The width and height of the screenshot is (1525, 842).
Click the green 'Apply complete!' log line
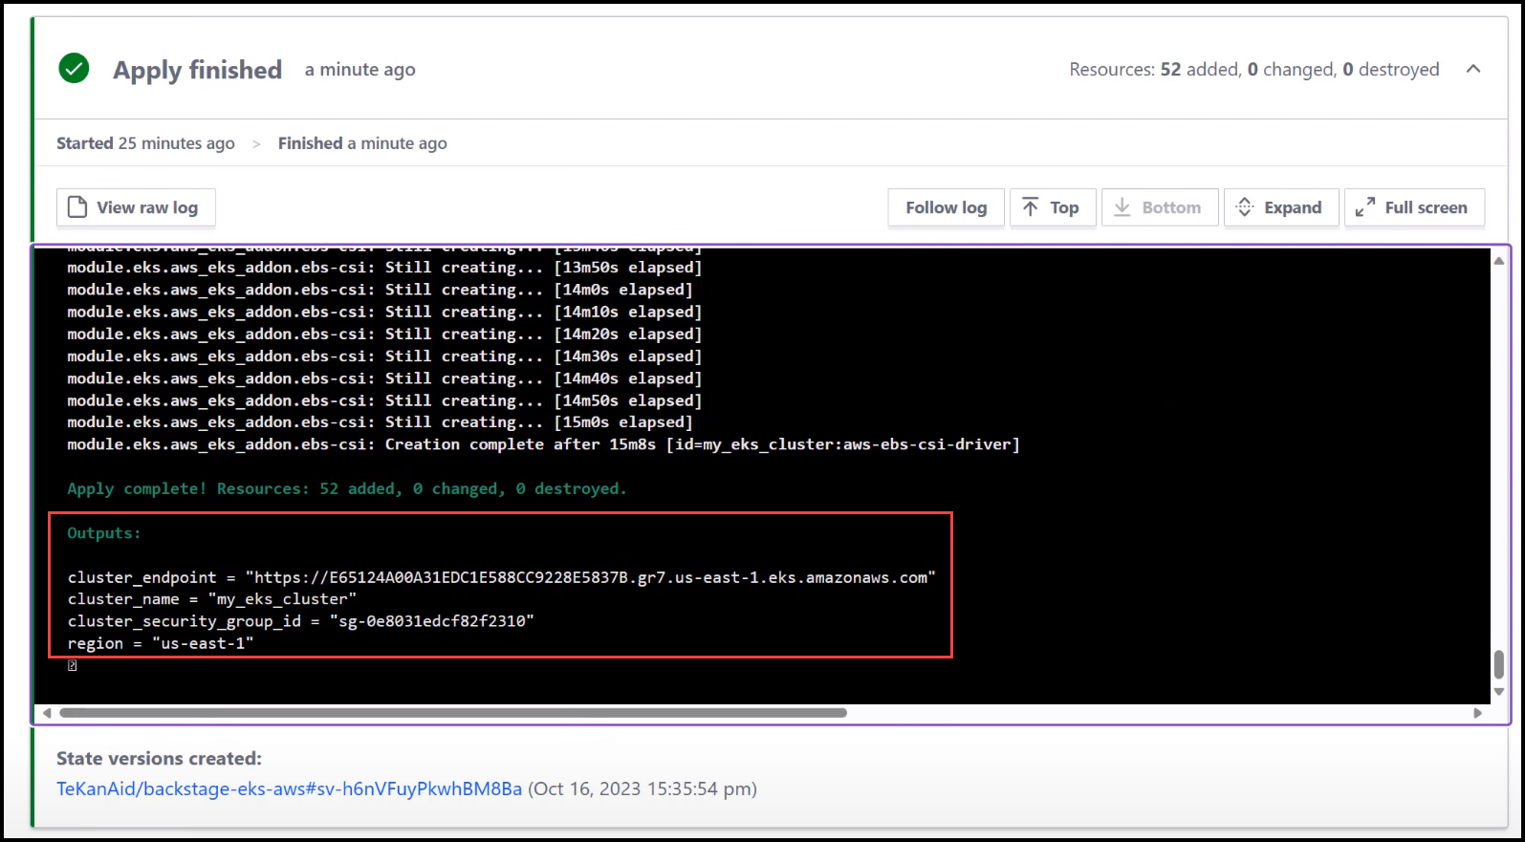pos(347,488)
